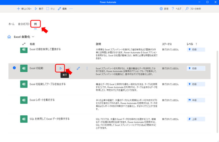The height and width of the screenshot is (142, 219).
Task: Click the 中級 level badge
Action: 196,100
